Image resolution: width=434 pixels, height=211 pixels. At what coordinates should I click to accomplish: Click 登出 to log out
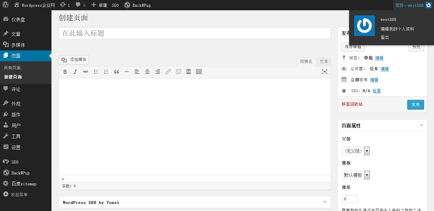point(385,37)
